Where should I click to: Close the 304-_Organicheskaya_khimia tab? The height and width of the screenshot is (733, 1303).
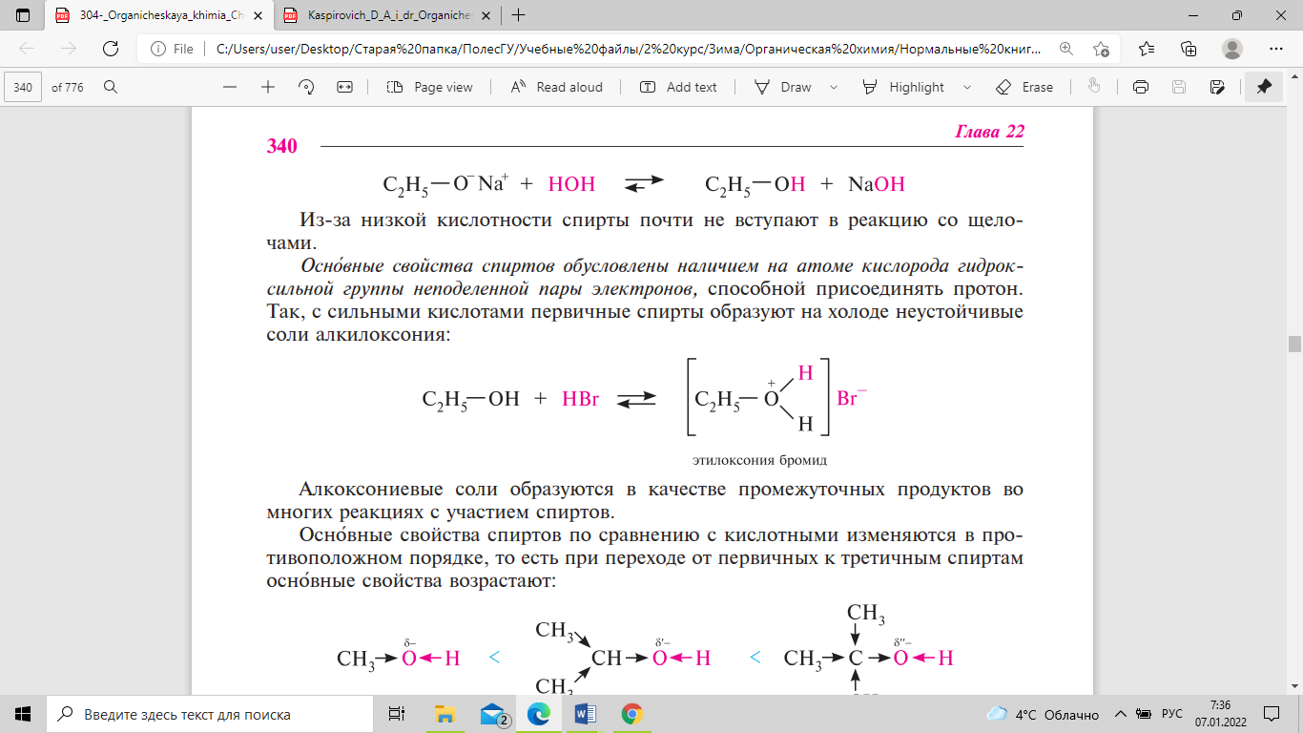click(x=259, y=15)
